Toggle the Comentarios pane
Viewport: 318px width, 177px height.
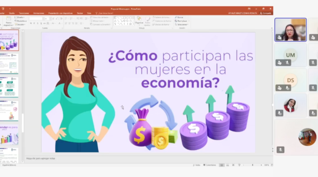coord(209,165)
